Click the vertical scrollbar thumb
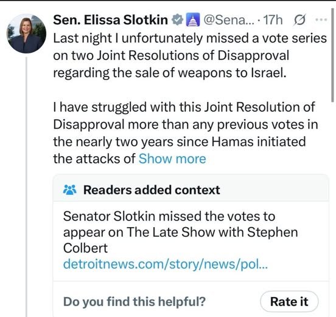336x317 pixels. point(333,55)
